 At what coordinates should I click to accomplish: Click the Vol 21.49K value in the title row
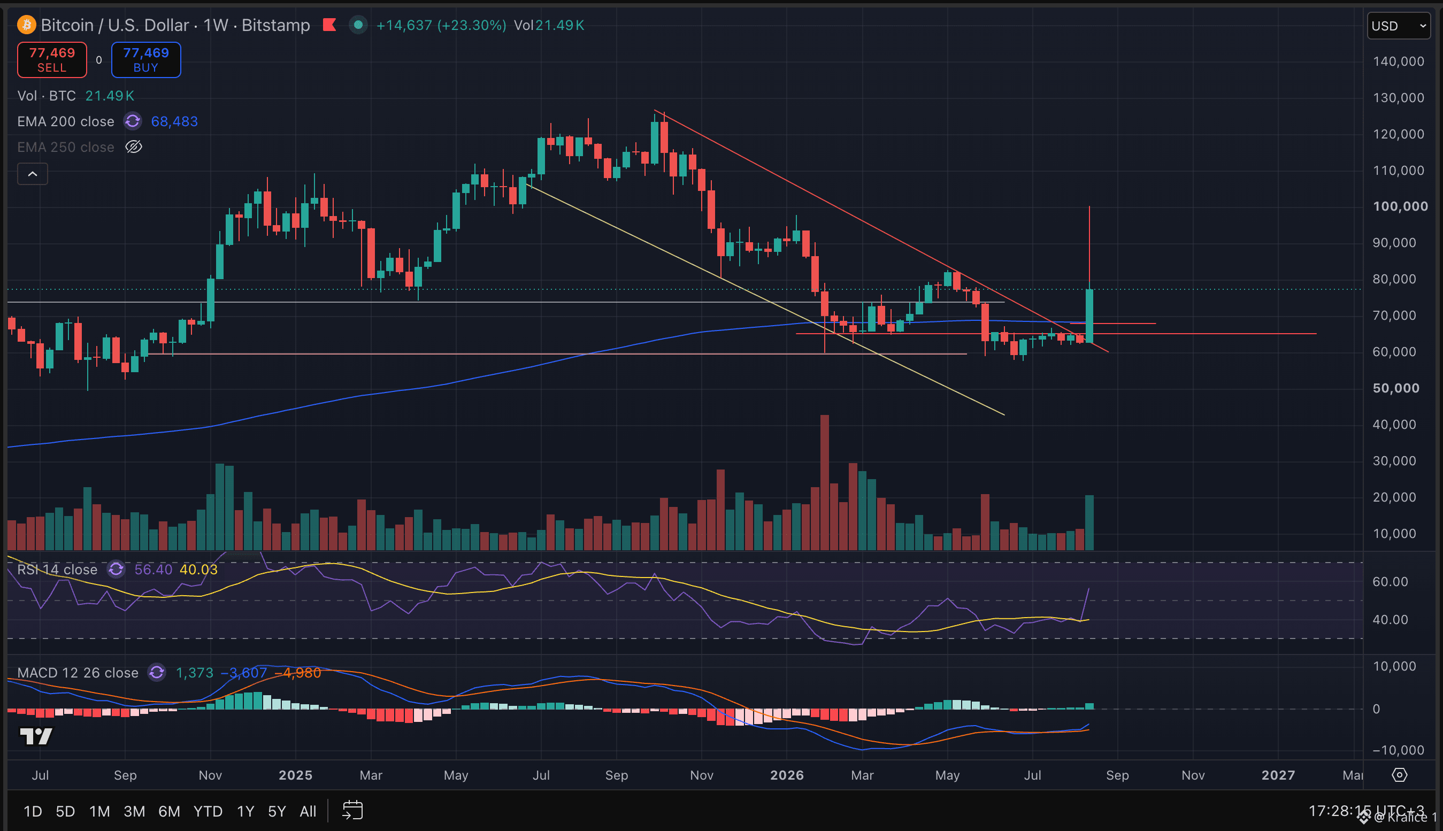tap(549, 25)
